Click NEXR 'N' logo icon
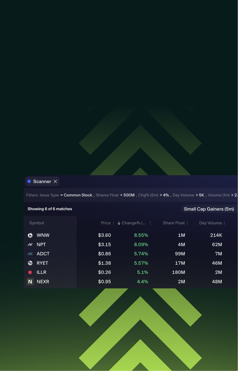 click(30, 282)
